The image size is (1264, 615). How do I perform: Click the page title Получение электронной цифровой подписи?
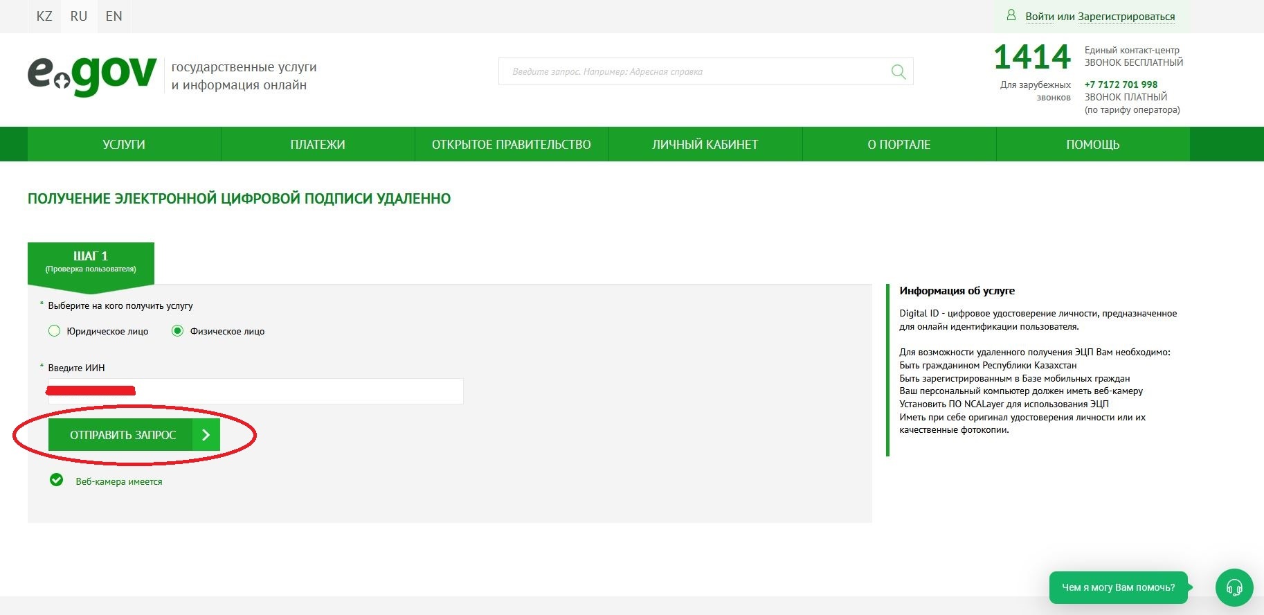(x=239, y=199)
